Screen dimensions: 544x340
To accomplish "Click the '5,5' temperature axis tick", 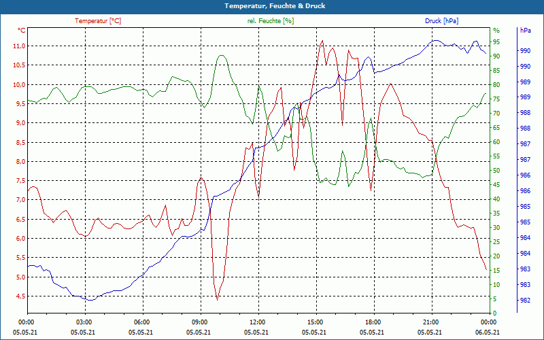I will click(x=20, y=258).
